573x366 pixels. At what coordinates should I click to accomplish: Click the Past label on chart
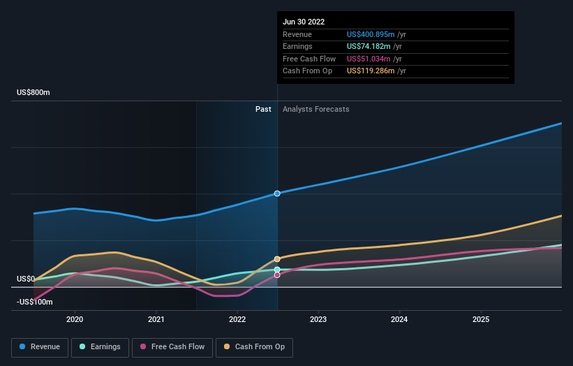tap(263, 110)
